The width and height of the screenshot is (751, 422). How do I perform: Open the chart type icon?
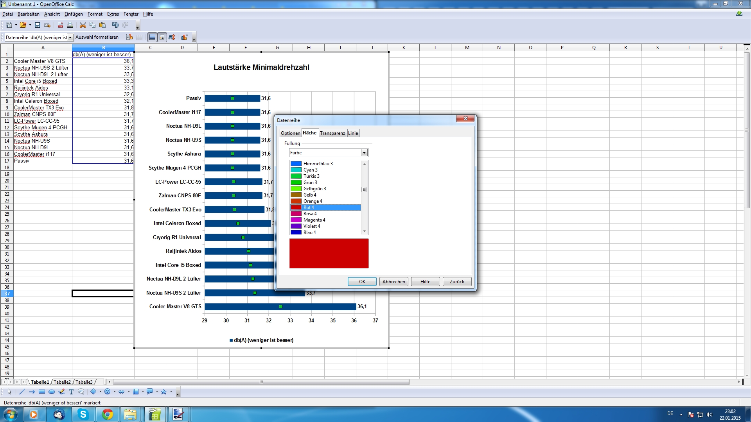(x=129, y=37)
